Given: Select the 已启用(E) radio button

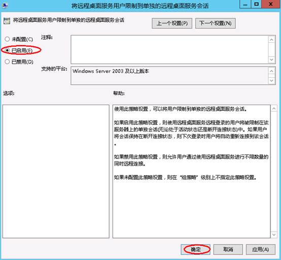Looking at the screenshot, I should 7,50.
